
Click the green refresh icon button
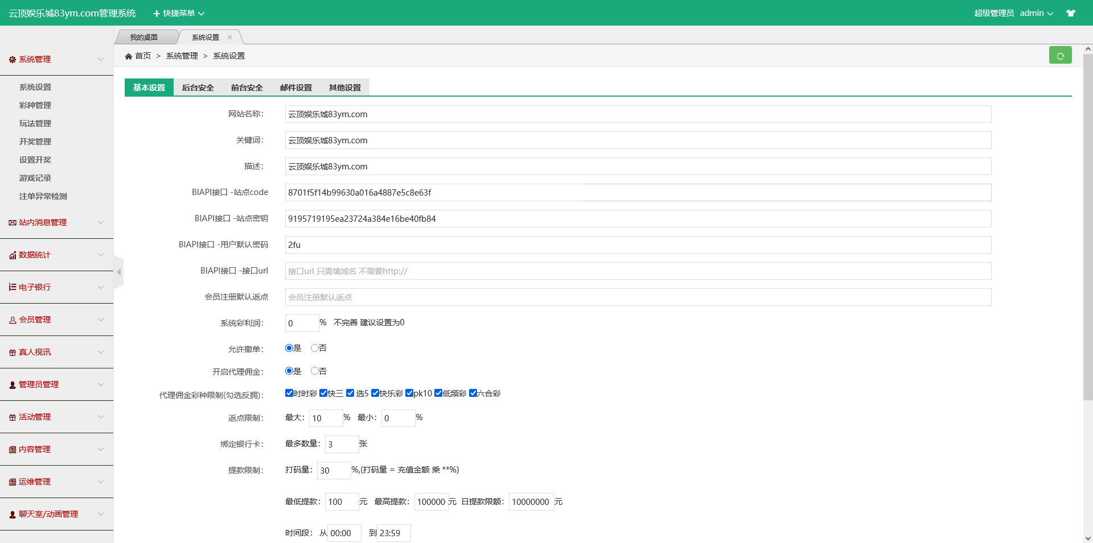point(1060,56)
